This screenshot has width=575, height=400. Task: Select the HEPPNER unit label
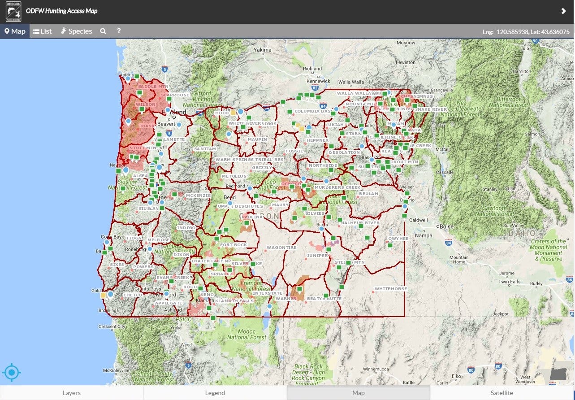(x=318, y=140)
